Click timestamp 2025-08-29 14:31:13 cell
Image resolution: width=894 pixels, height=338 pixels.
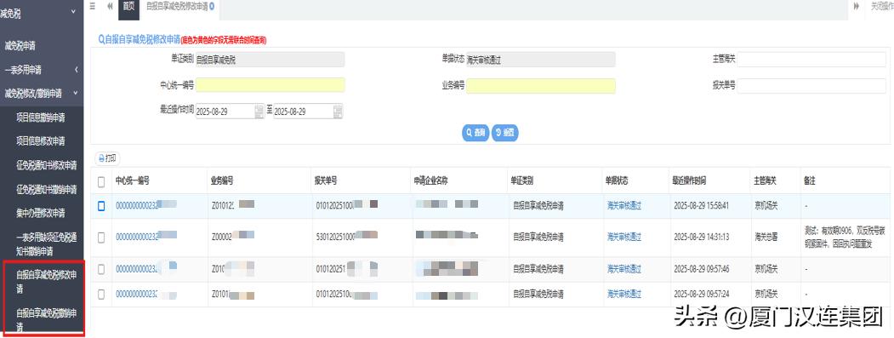point(701,237)
